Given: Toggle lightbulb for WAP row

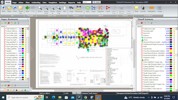Looking at the screenshot, I should 174,47.
